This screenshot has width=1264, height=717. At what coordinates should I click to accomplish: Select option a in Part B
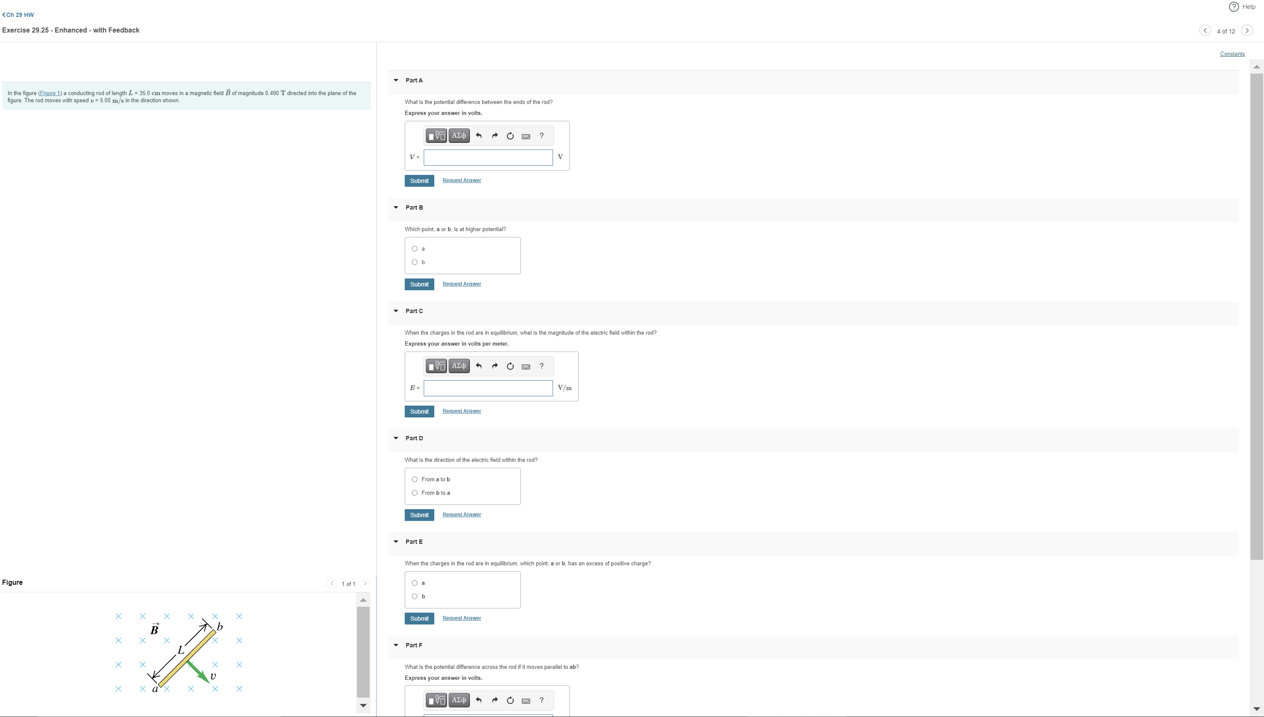pyautogui.click(x=414, y=249)
